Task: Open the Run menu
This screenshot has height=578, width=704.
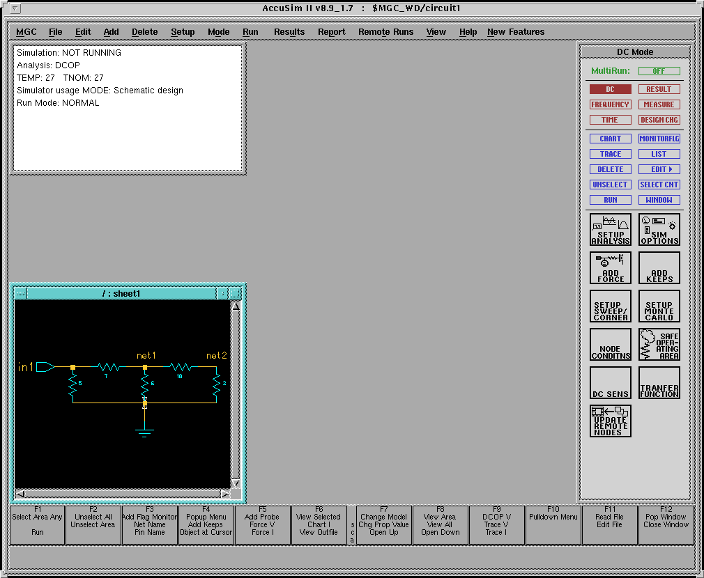Action: [x=250, y=32]
